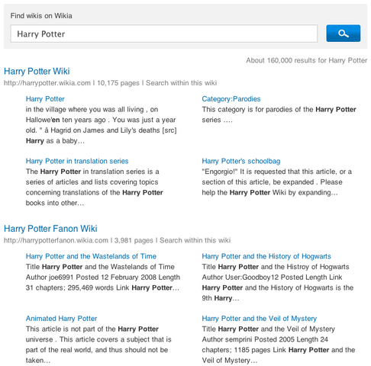Click the http://harrypotter.wikia.com URL text
371x366 pixels.
[47, 83]
